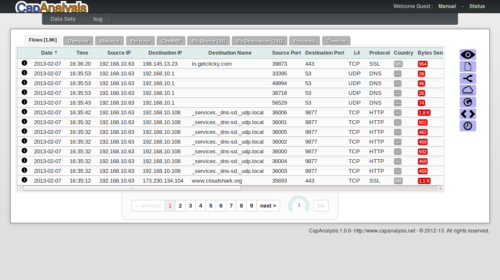Open the bug menu item

98,19
